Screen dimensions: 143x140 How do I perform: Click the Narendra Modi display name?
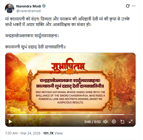click(28, 6)
